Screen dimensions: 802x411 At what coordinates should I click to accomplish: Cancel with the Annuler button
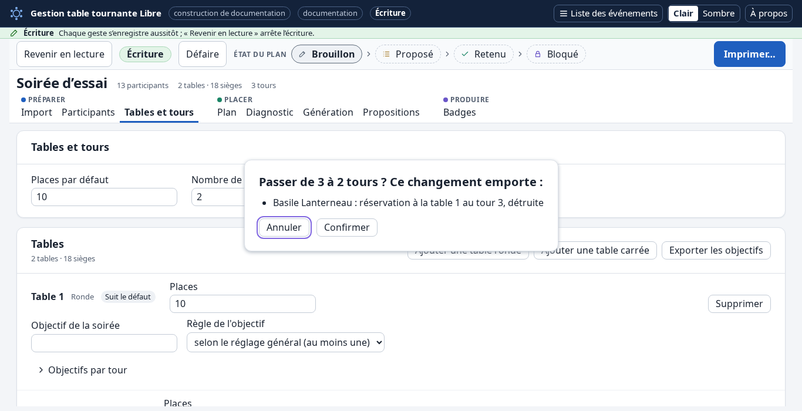tap(284, 227)
